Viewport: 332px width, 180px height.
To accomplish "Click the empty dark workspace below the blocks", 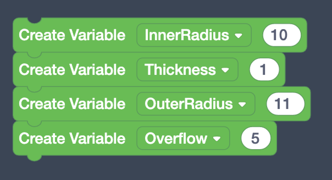I will [165, 169].
